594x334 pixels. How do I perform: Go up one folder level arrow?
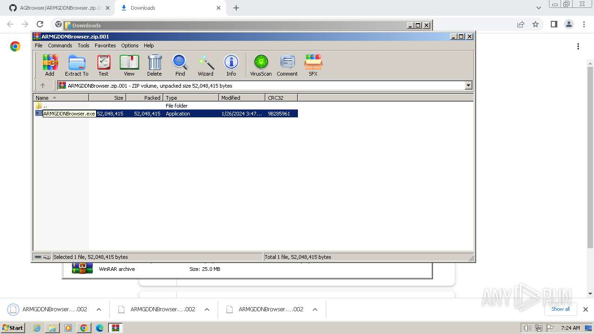click(x=43, y=85)
